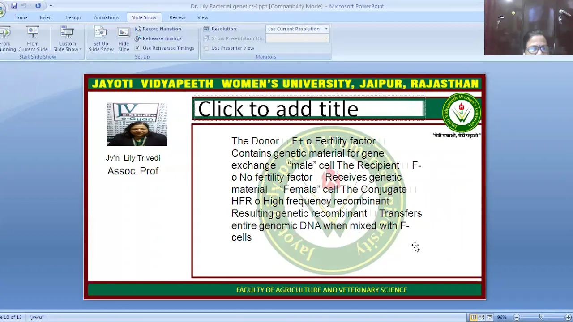Open the Animations tab
Image resolution: width=573 pixels, height=322 pixels.
click(106, 17)
